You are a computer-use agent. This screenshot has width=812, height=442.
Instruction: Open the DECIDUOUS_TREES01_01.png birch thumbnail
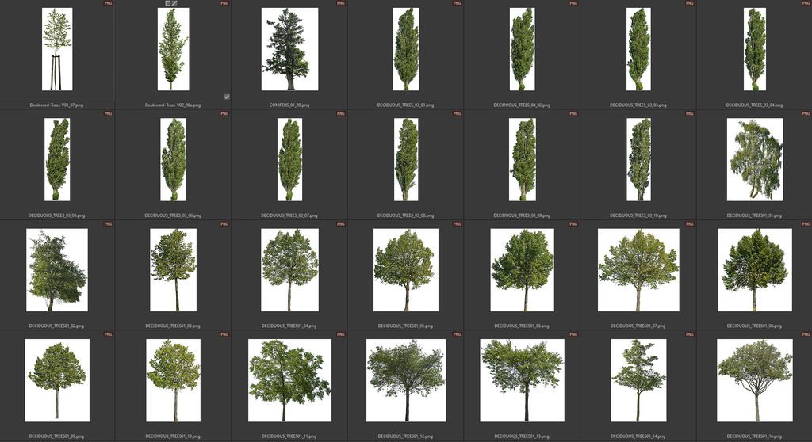point(755,159)
